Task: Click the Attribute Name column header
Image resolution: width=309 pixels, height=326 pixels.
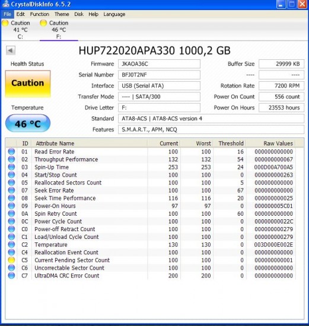Action: point(90,143)
